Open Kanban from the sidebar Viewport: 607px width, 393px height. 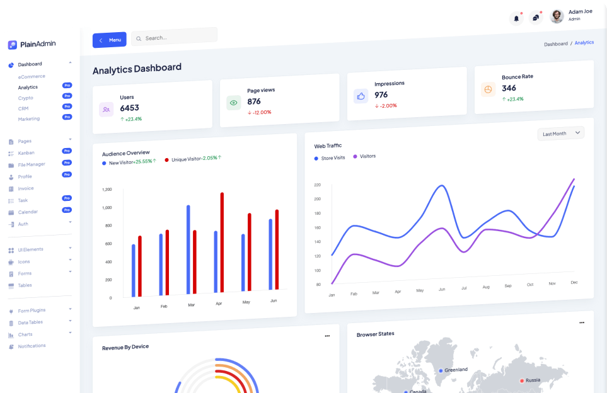tap(26, 153)
